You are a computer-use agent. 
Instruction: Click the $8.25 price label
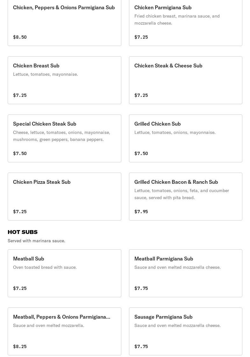(x=20, y=346)
